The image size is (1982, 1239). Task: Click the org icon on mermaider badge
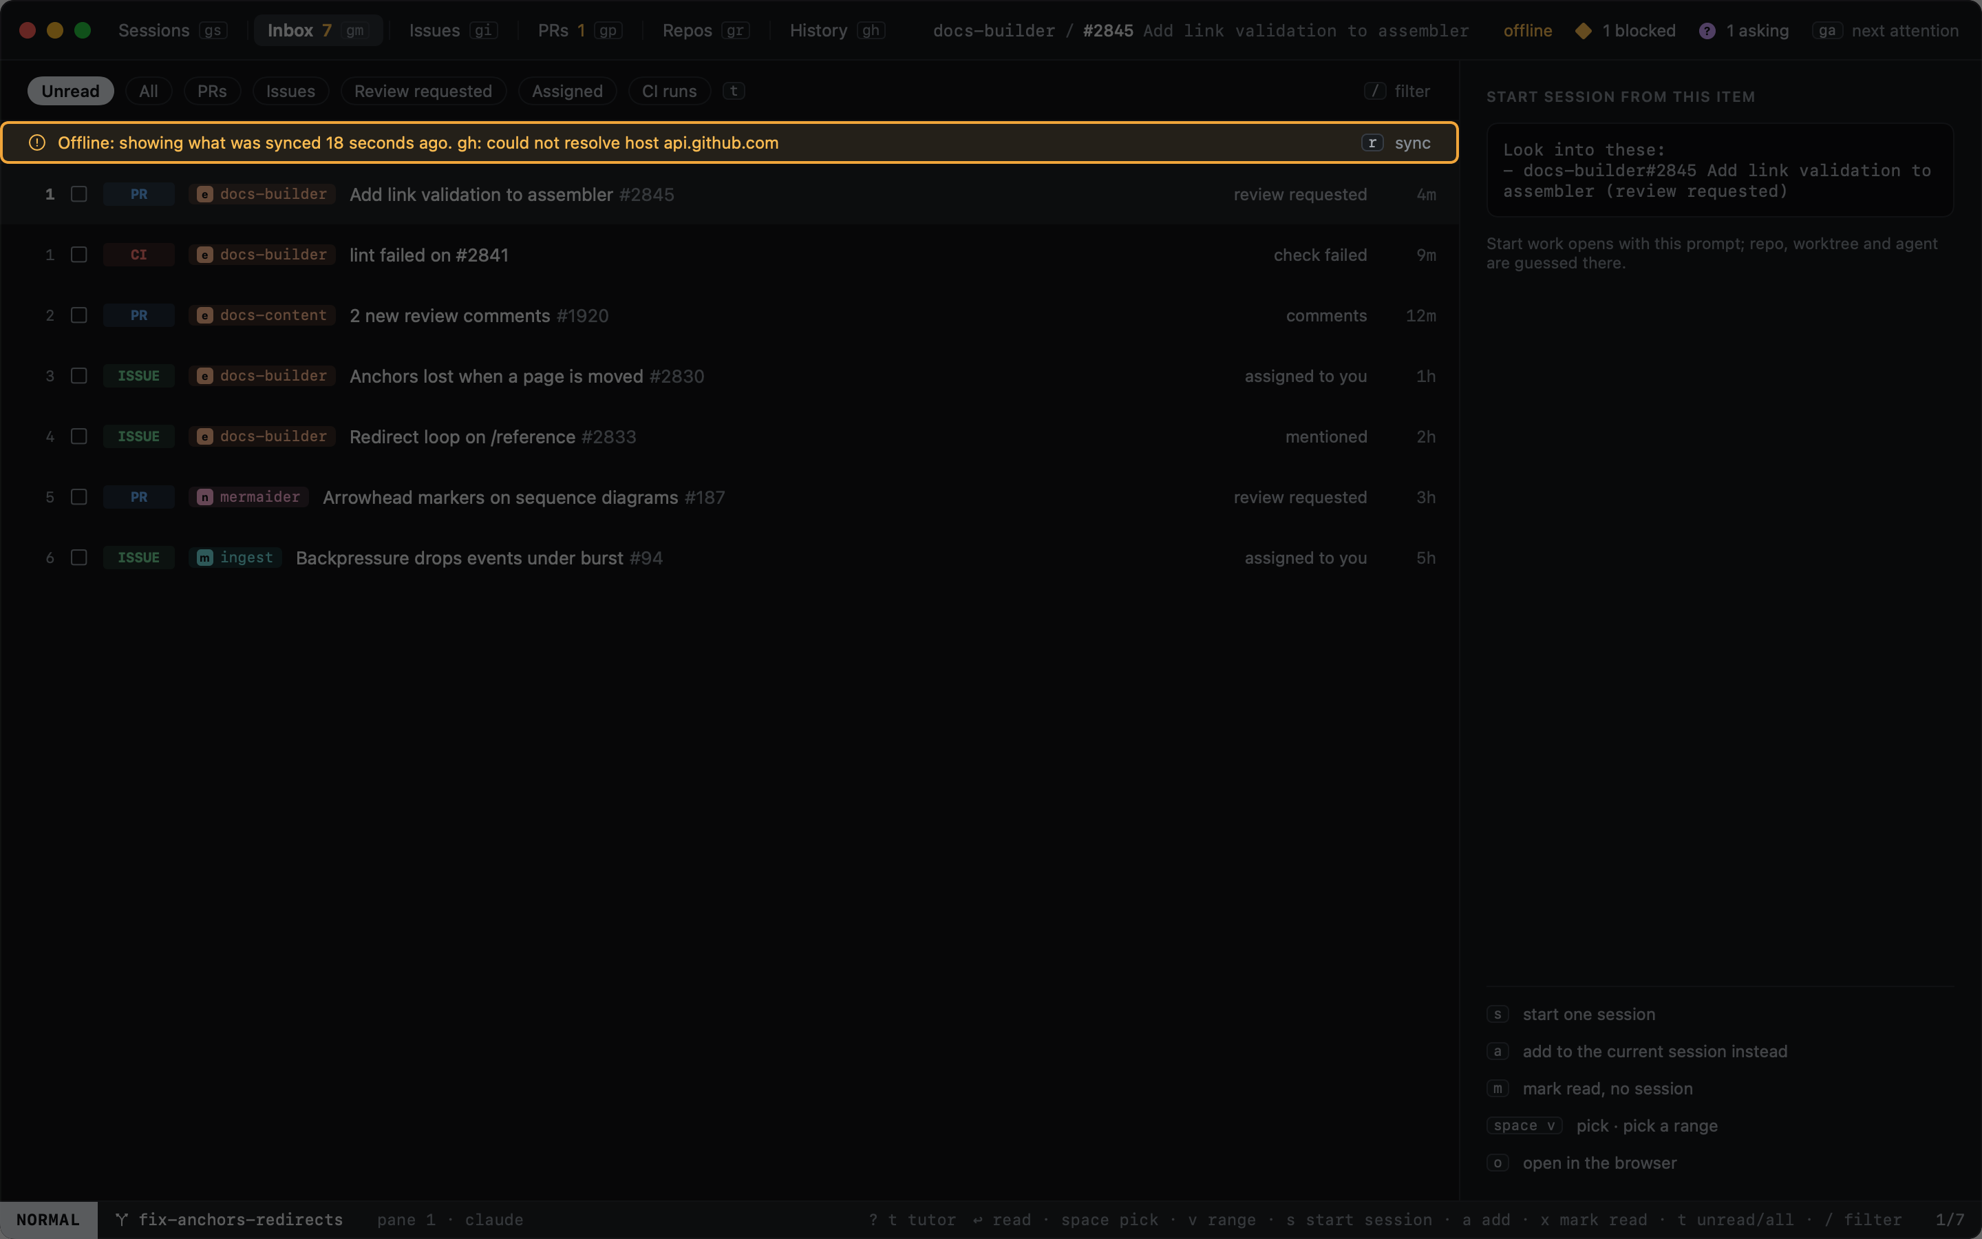[x=205, y=498]
